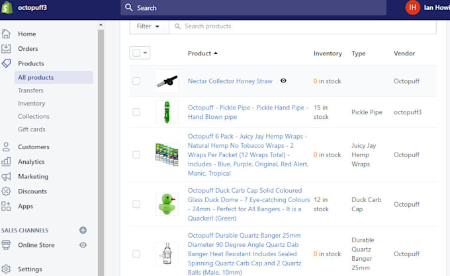Screen dimensions: 450x276
Task: Click the Nectar Collector product thumbnail
Action: tap(167, 81)
